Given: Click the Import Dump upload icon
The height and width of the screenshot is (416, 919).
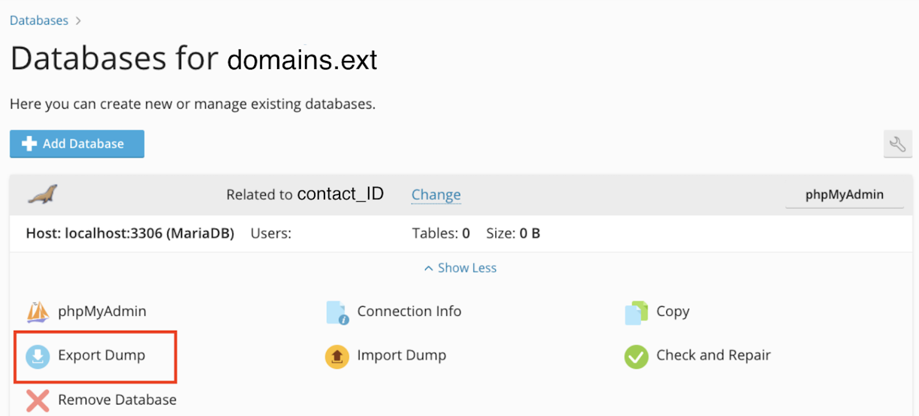Looking at the screenshot, I should point(337,356).
